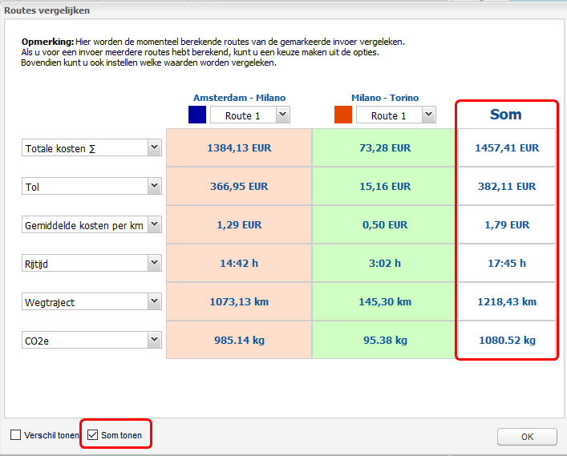Click the dark blue Amsterdam - Milano color swatch
The width and height of the screenshot is (567, 456).
coord(197,115)
